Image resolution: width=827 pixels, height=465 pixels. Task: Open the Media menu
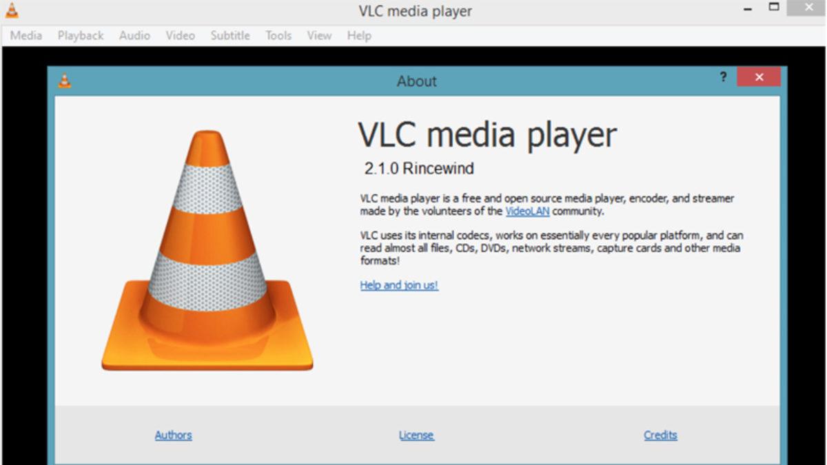tap(25, 35)
